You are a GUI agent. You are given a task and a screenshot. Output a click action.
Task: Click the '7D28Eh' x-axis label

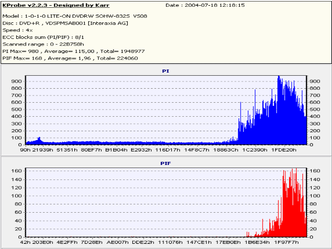pyautogui.click(x=92, y=242)
